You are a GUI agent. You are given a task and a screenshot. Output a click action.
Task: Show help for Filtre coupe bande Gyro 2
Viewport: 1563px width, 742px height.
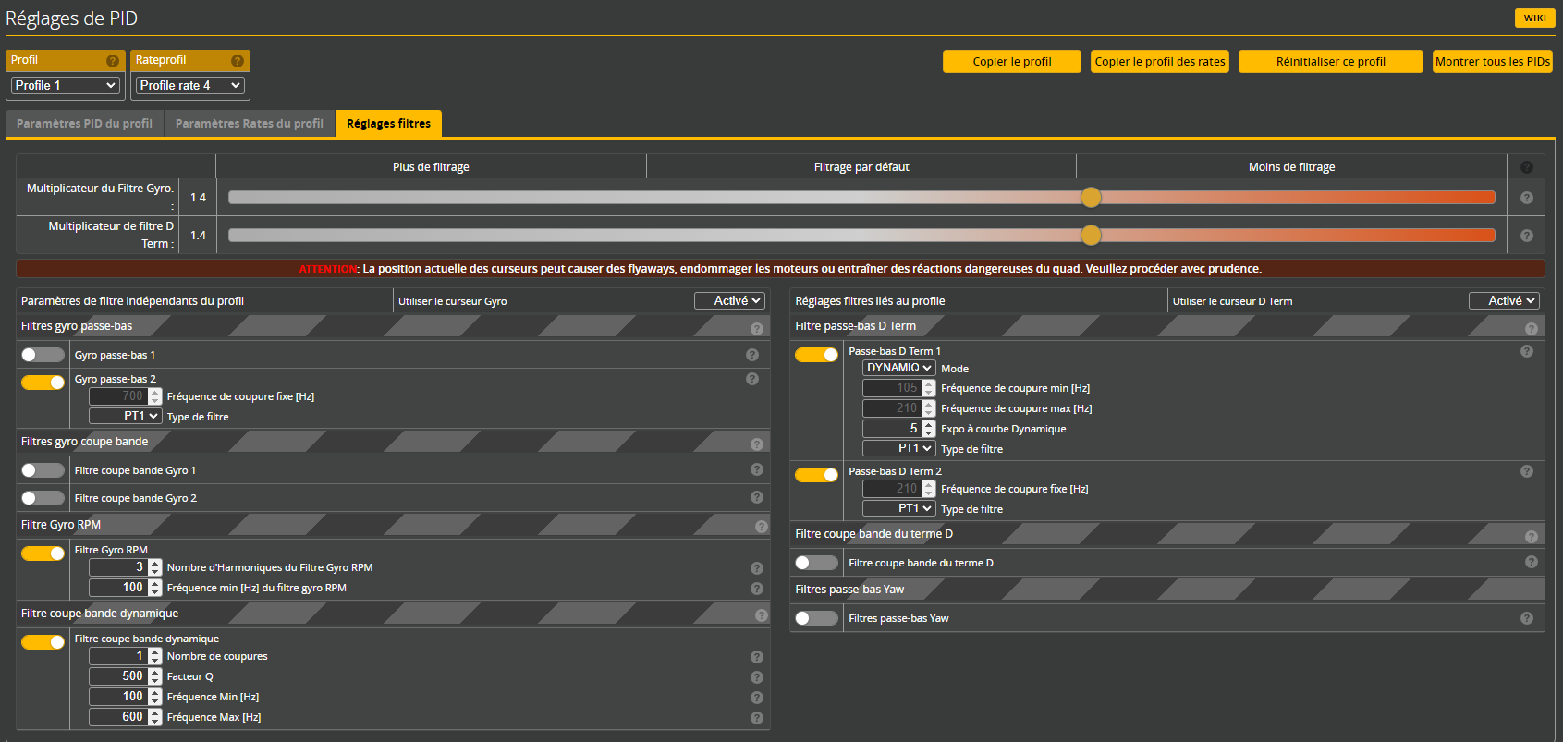click(x=757, y=497)
